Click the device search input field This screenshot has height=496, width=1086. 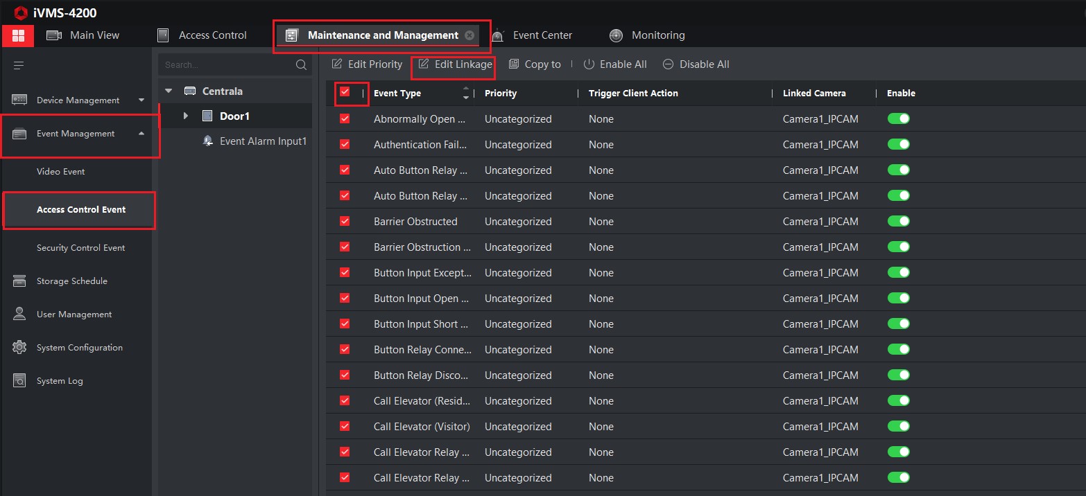225,64
